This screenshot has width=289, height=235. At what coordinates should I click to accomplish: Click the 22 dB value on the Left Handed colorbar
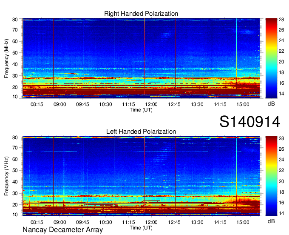[281, 170]
